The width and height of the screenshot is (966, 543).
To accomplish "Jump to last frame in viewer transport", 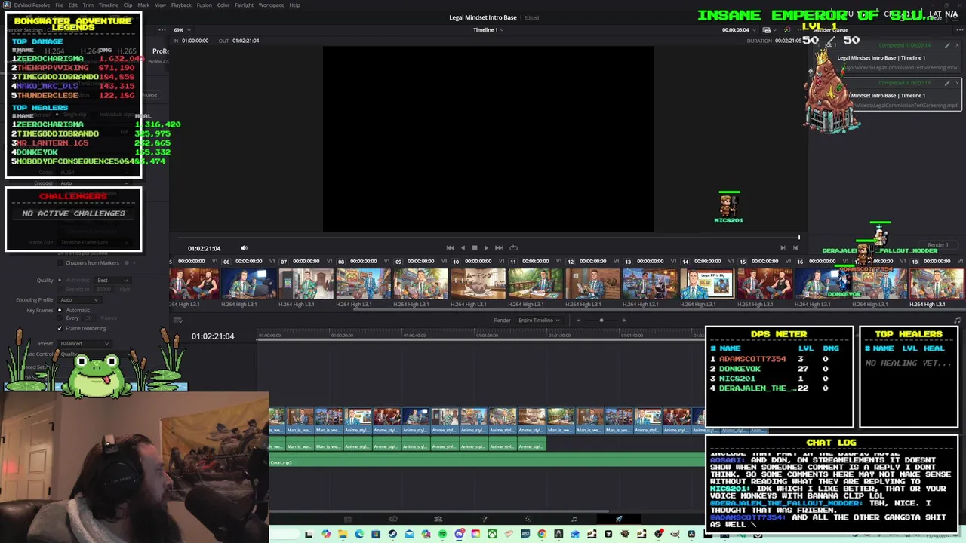I will [x=499, y=247].
